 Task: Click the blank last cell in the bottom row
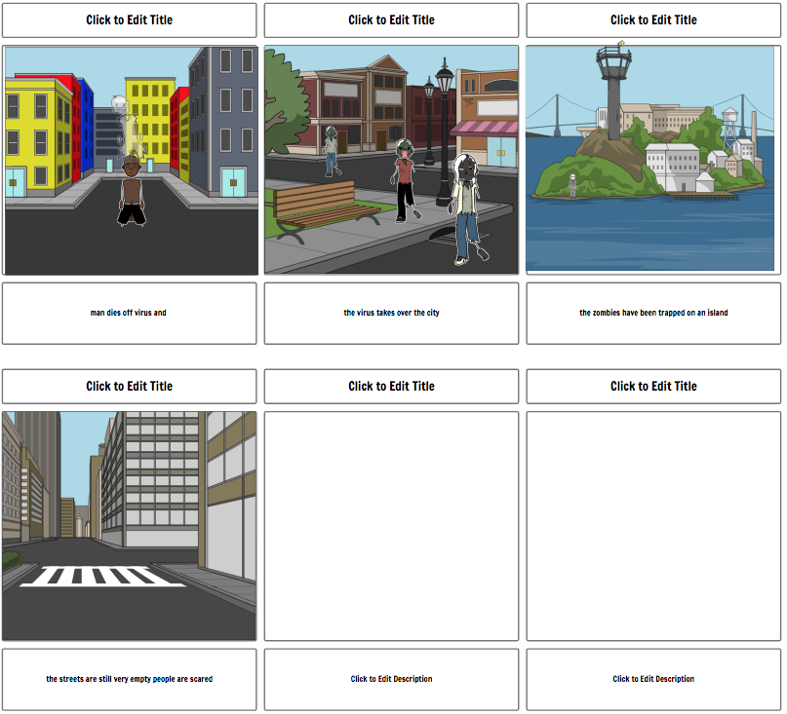tap(653, 526)
